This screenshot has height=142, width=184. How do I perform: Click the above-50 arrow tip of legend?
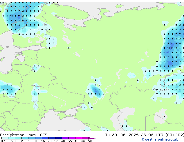(92, 138)
